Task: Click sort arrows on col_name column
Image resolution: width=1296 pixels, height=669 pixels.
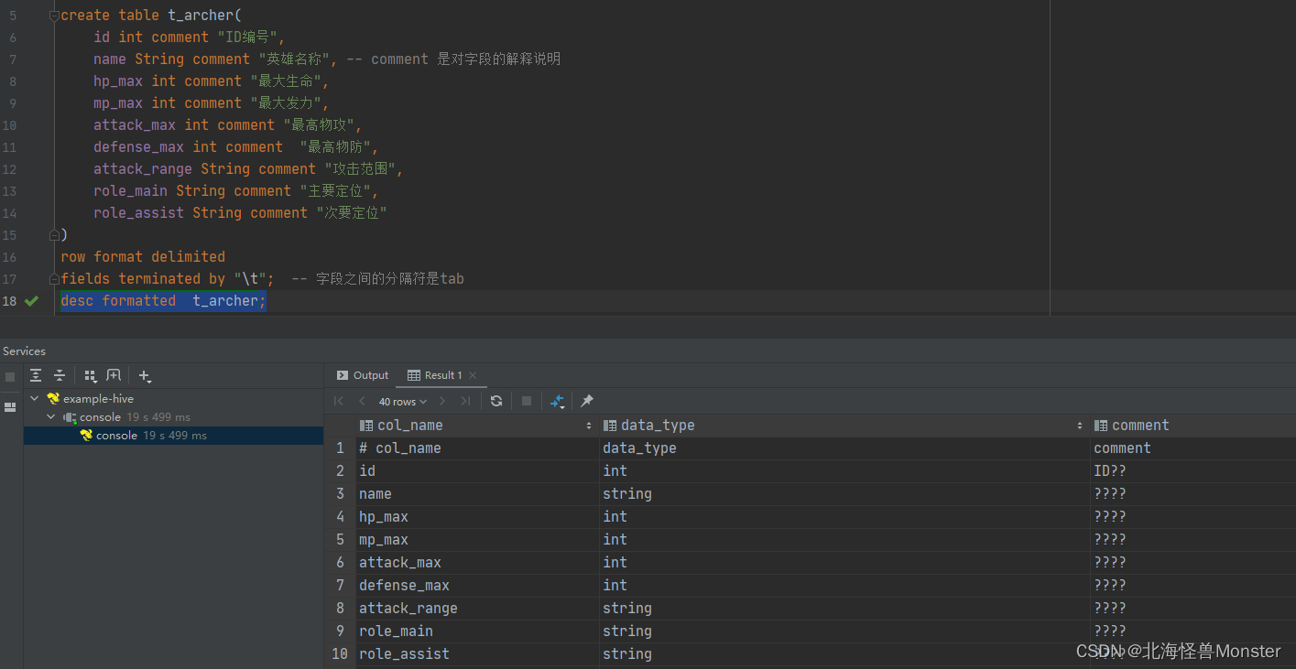Action: pyautogui.click(x=589, y=426)
